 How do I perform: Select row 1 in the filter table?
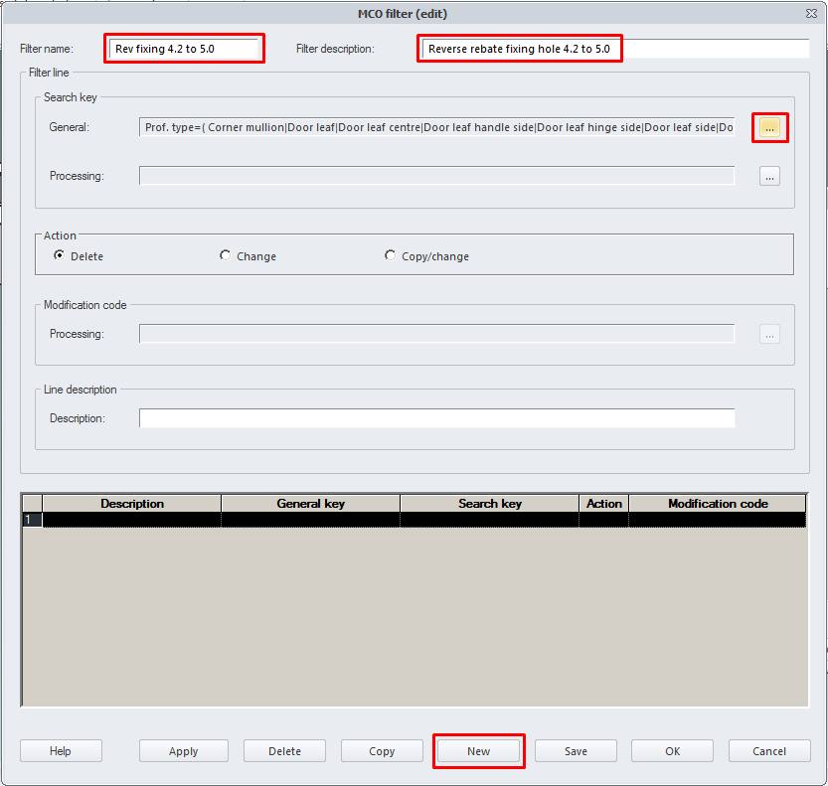click(x=32, y=520)
